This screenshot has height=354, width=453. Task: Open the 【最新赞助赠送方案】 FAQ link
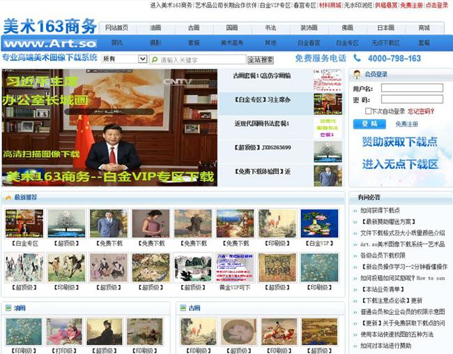(388, 222)
